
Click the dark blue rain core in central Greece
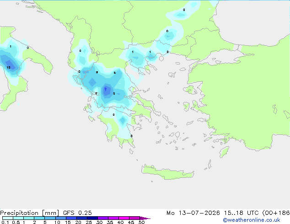(107, 90)
